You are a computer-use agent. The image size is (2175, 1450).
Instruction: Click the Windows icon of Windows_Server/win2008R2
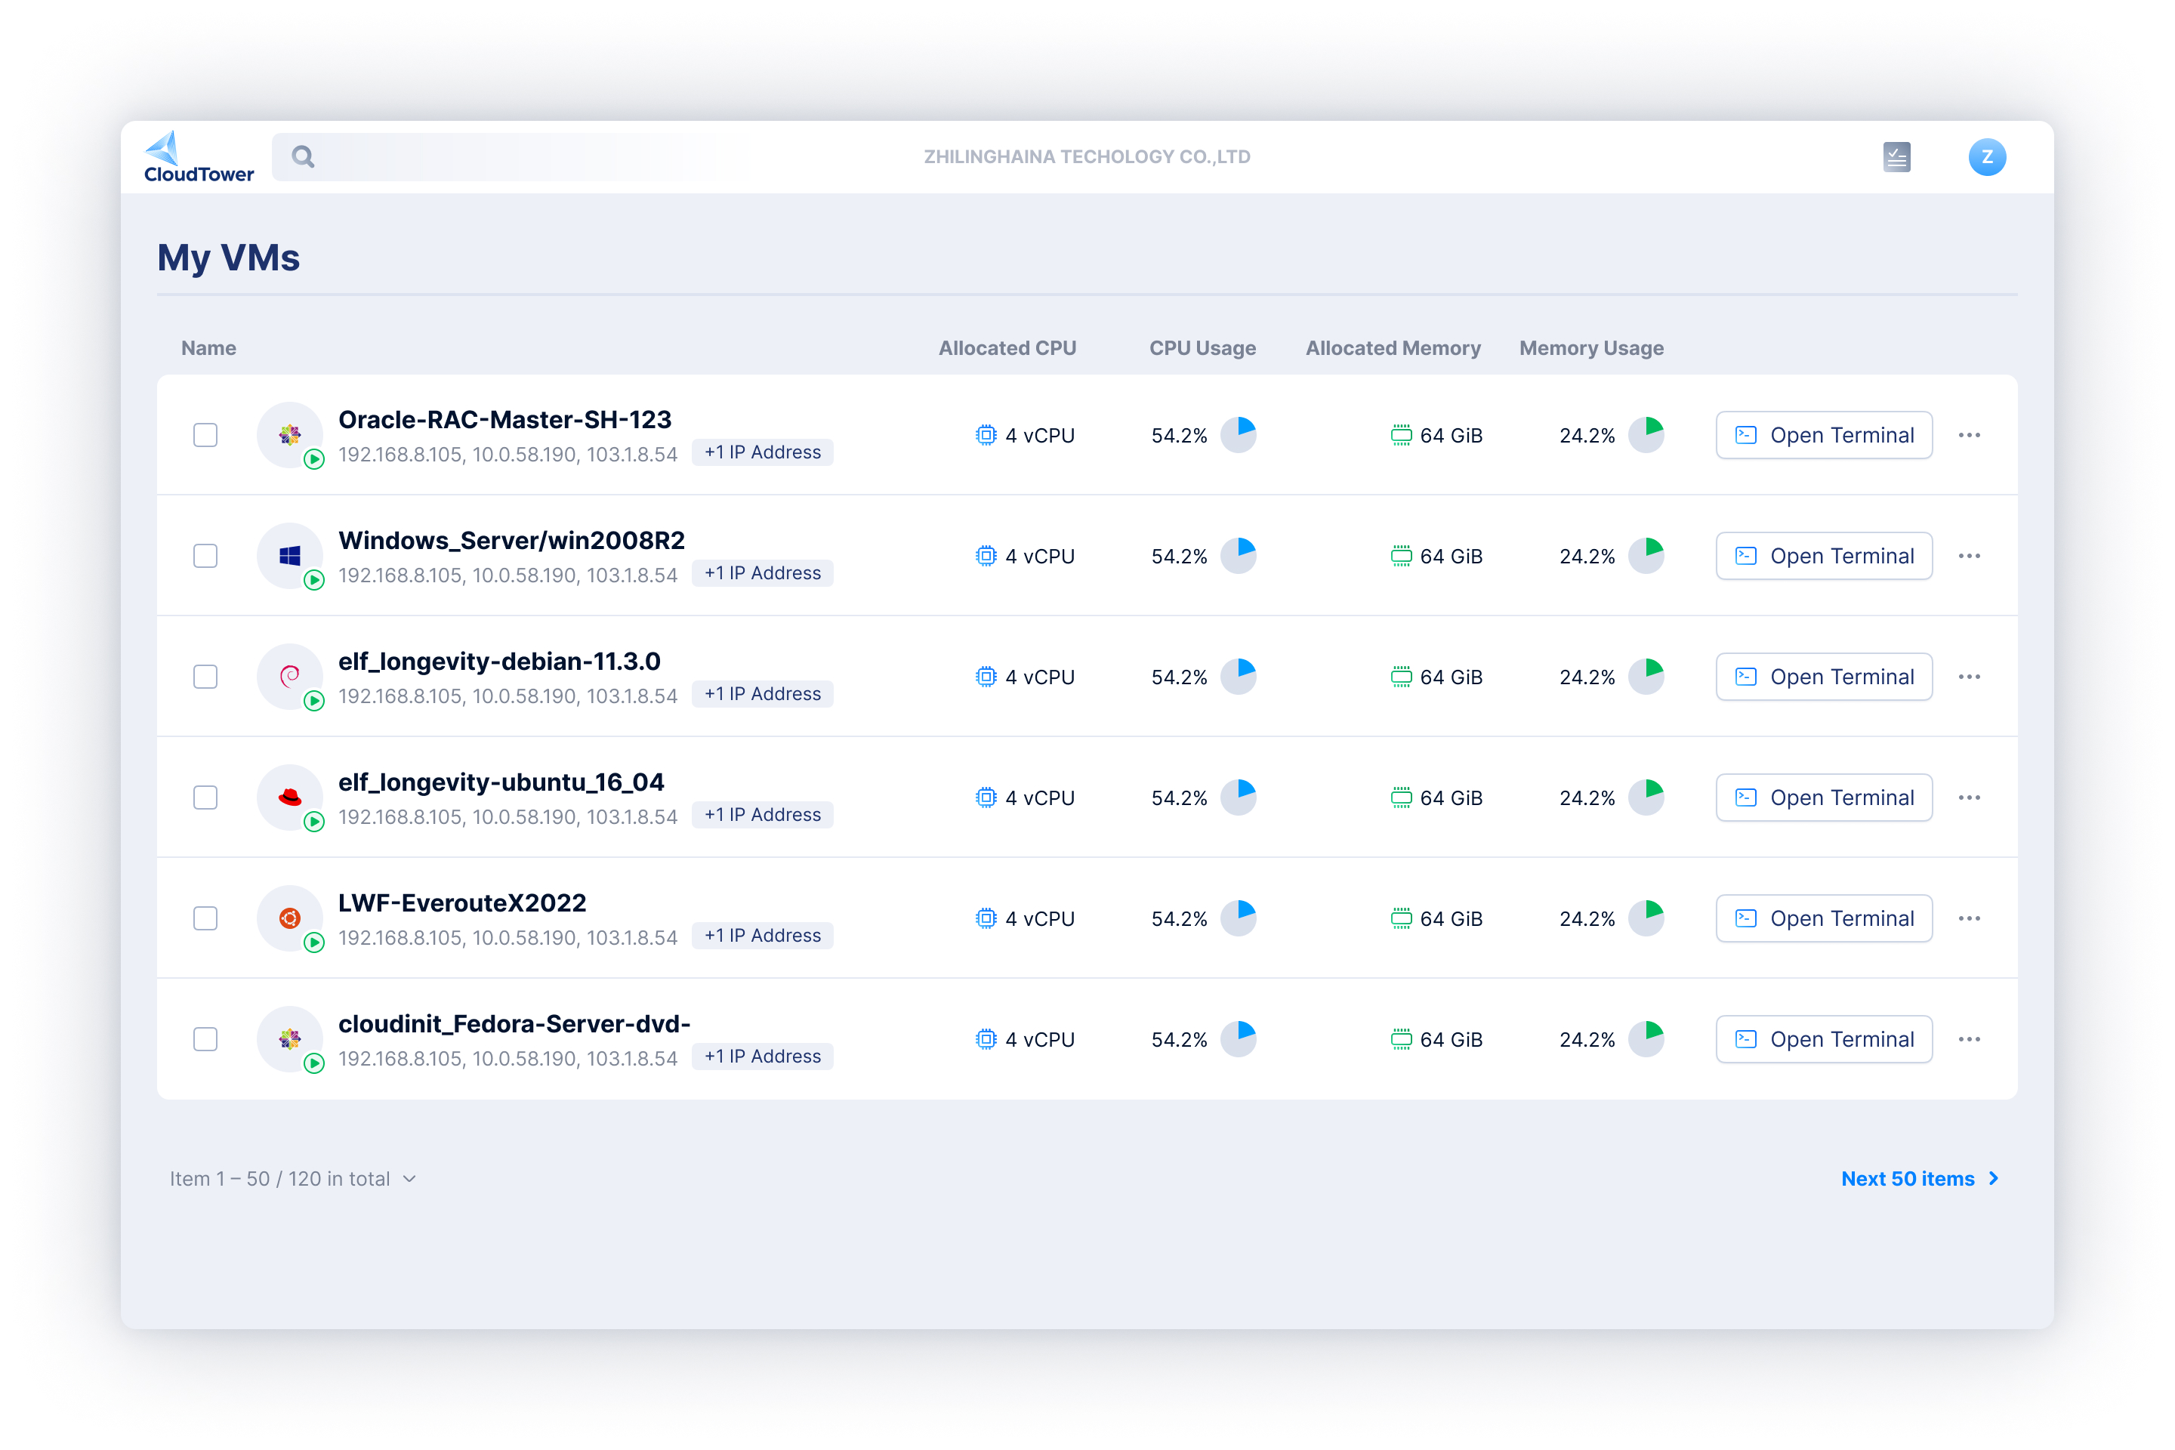click(289, 556)
